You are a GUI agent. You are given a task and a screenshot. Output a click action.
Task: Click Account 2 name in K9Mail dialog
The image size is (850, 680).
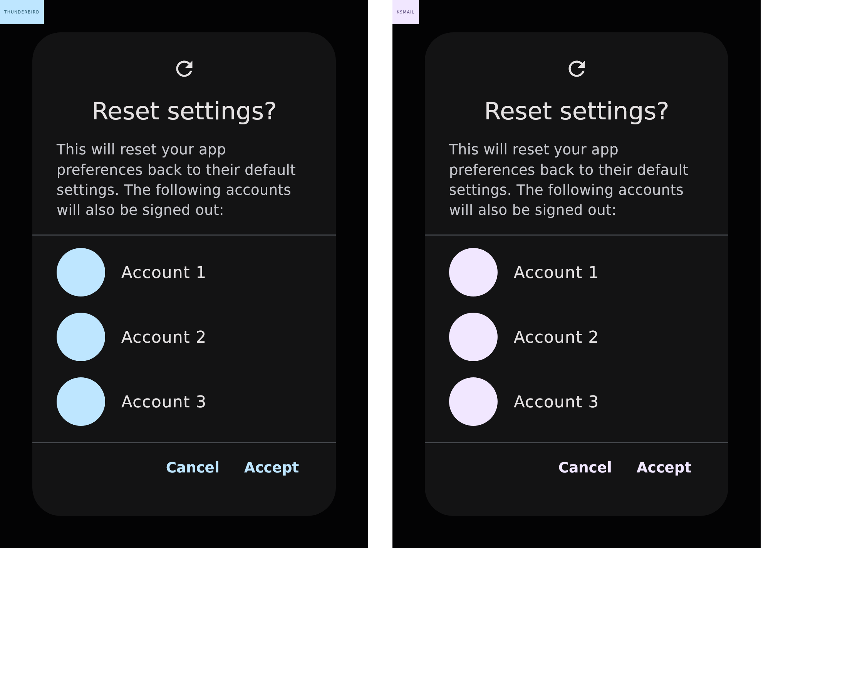tap(556, 337)
